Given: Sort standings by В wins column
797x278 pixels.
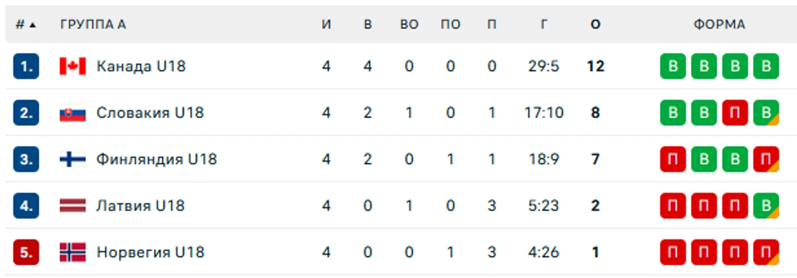Looking at the screenshot, I should click(367, 25).
